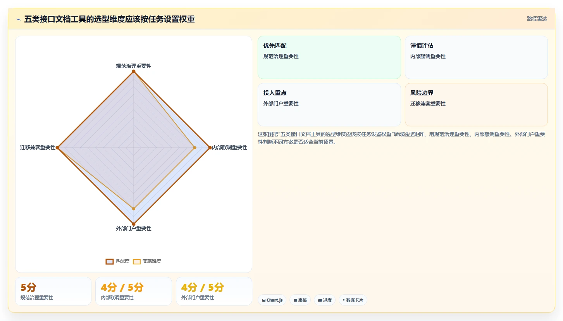
Task: Click the dark radar point at 外部门户重要性 vertex
Action: click(x=134, y=224)
